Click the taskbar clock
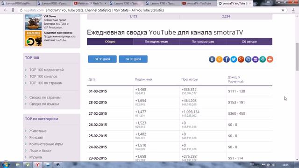Image resolution: width=299 pixels, height=168 pixels. [x=285, y=165]
